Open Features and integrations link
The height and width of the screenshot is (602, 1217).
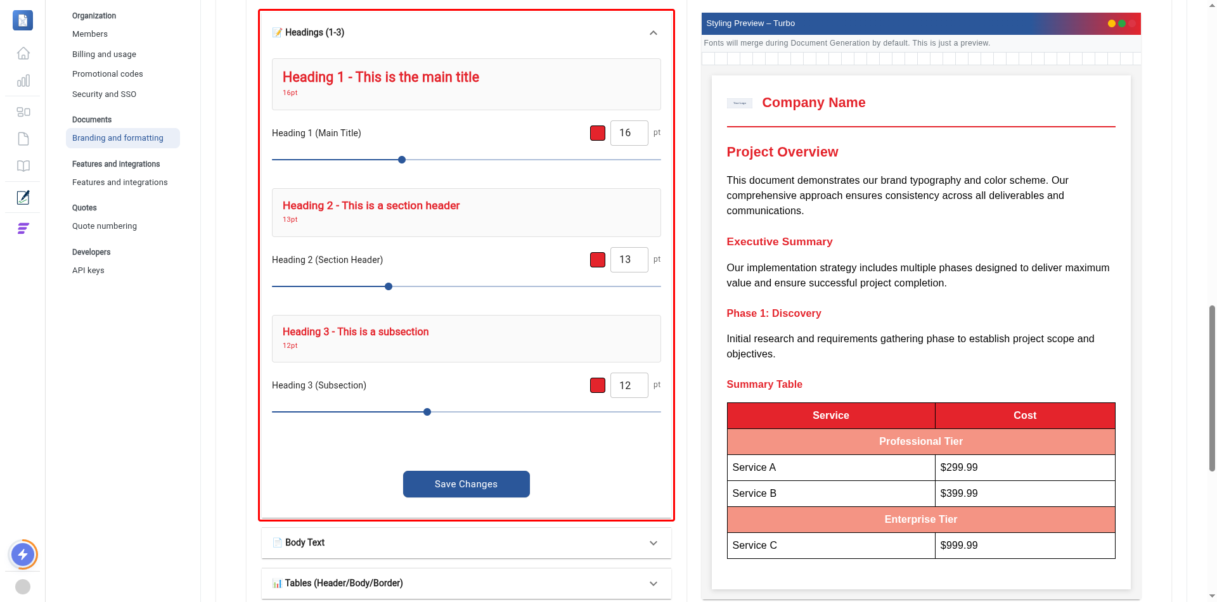[x=120, y=183]
